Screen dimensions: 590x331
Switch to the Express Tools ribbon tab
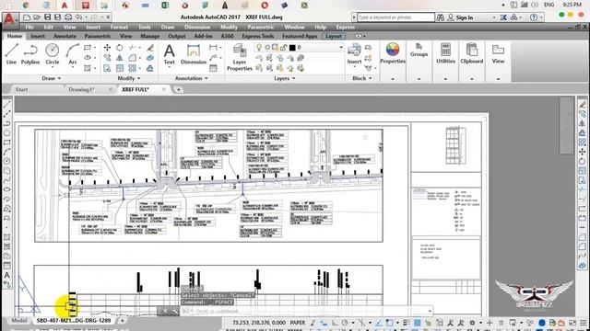(x=258, y=36)
